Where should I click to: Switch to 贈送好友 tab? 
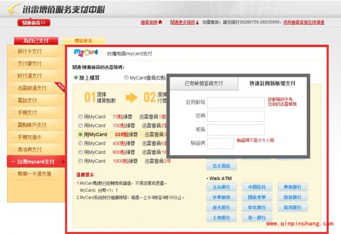click(84, 41)
